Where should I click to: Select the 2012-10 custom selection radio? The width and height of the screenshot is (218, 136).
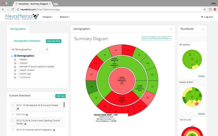13,115
